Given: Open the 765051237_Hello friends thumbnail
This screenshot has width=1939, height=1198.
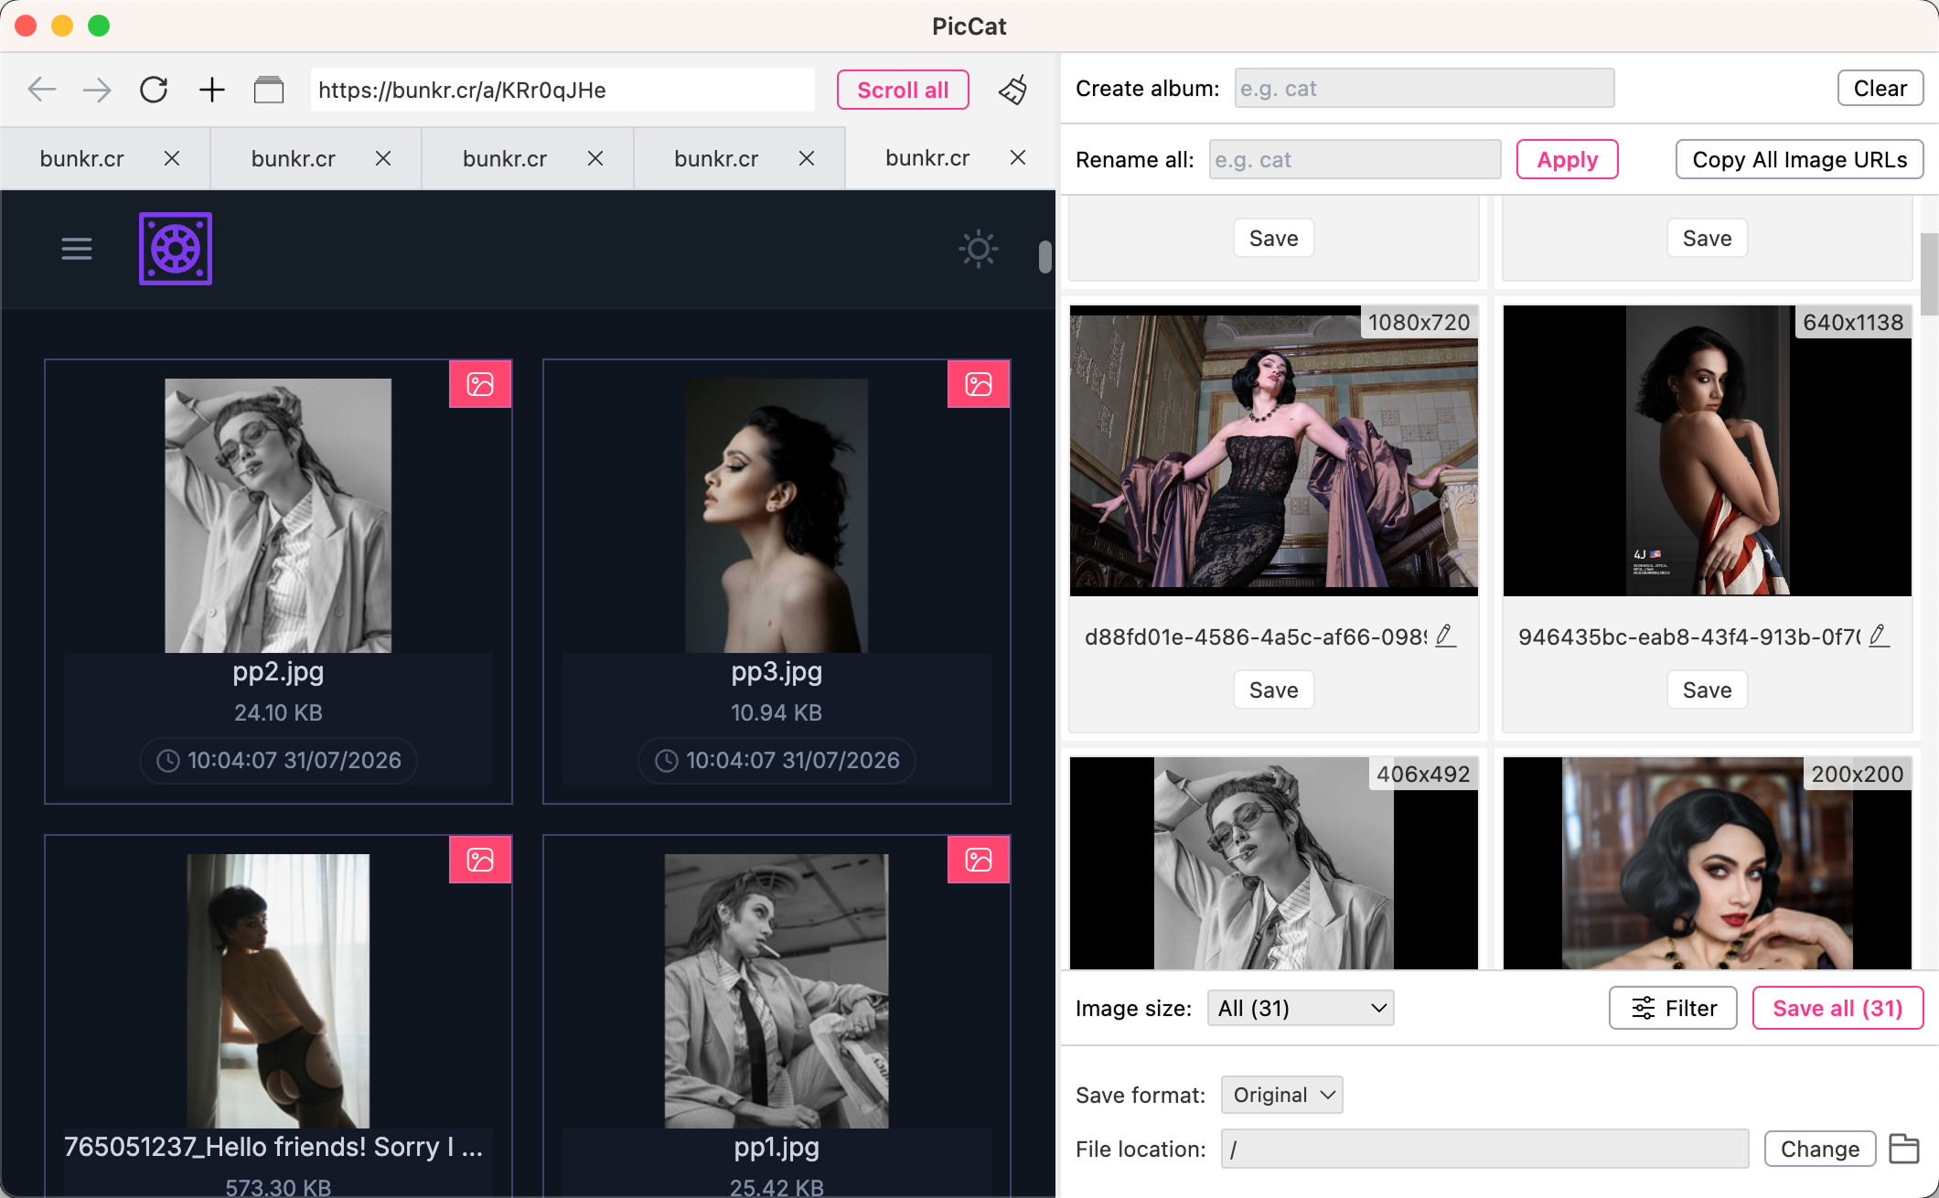Looking at the screenshot, I should click(x=278, y=991).
